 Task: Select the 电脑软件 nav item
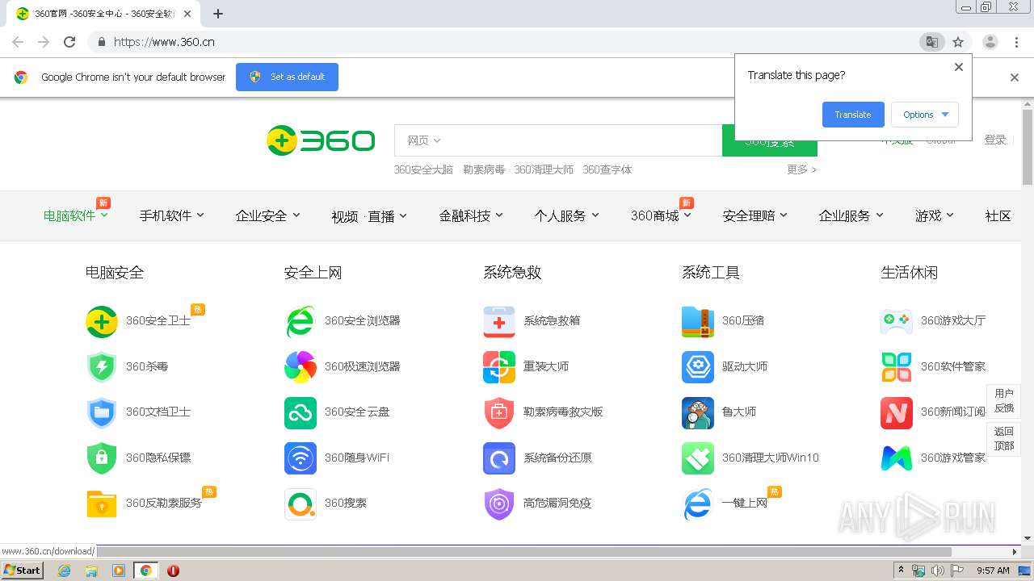[x=76, y=215]
